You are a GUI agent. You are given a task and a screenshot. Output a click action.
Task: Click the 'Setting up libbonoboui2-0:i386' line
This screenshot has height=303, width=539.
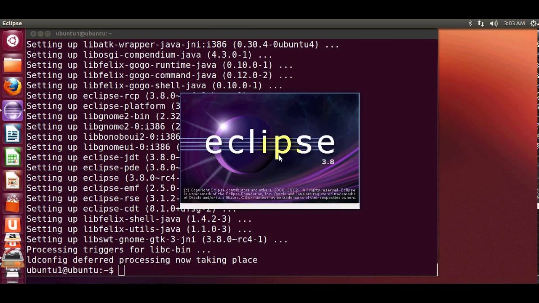click(x=103, y=137)
